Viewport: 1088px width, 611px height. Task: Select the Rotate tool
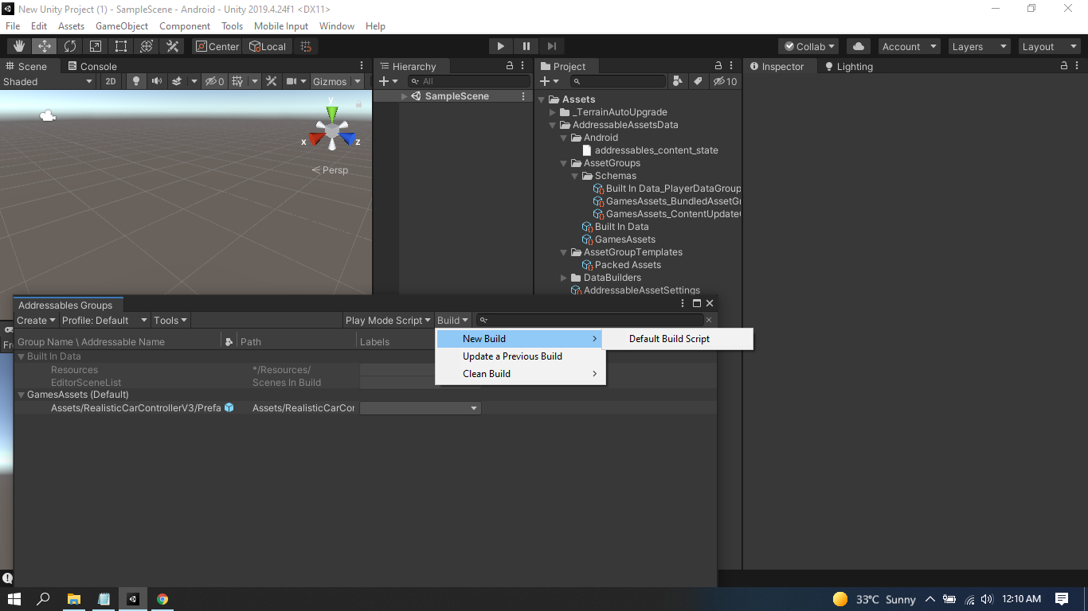click(70, 46)
